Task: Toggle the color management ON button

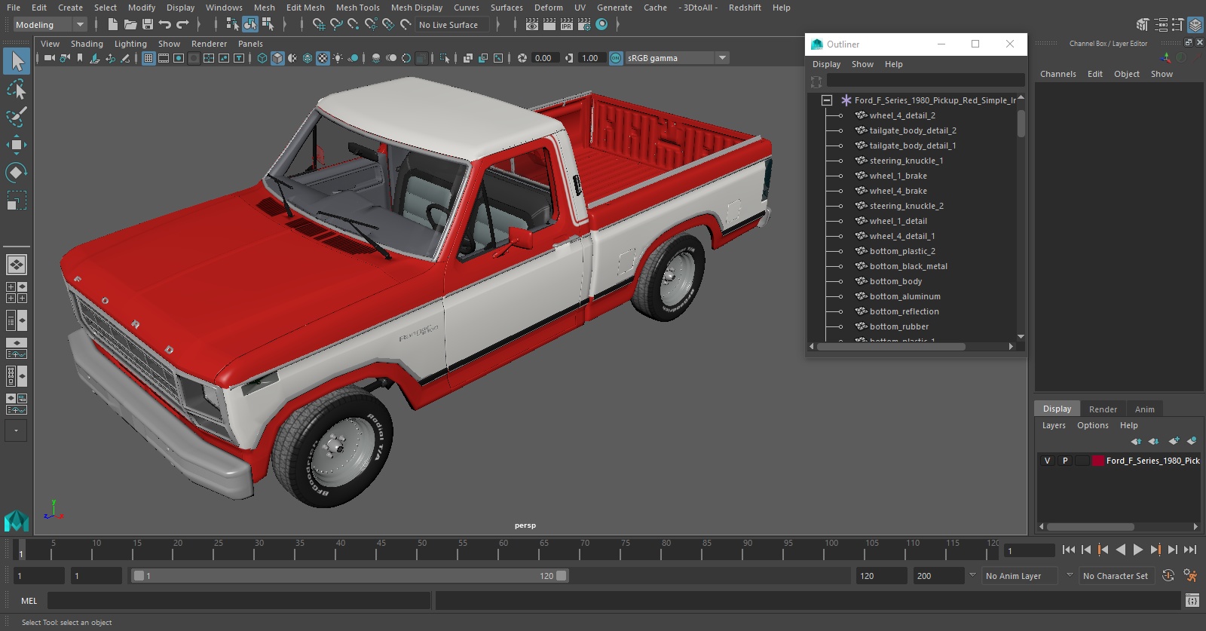Action: pos(616,58)
